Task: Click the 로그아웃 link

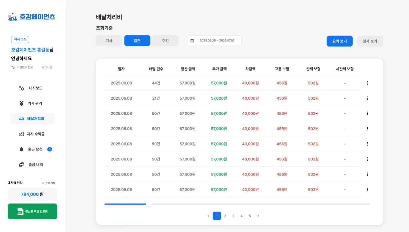Action: 47,67
